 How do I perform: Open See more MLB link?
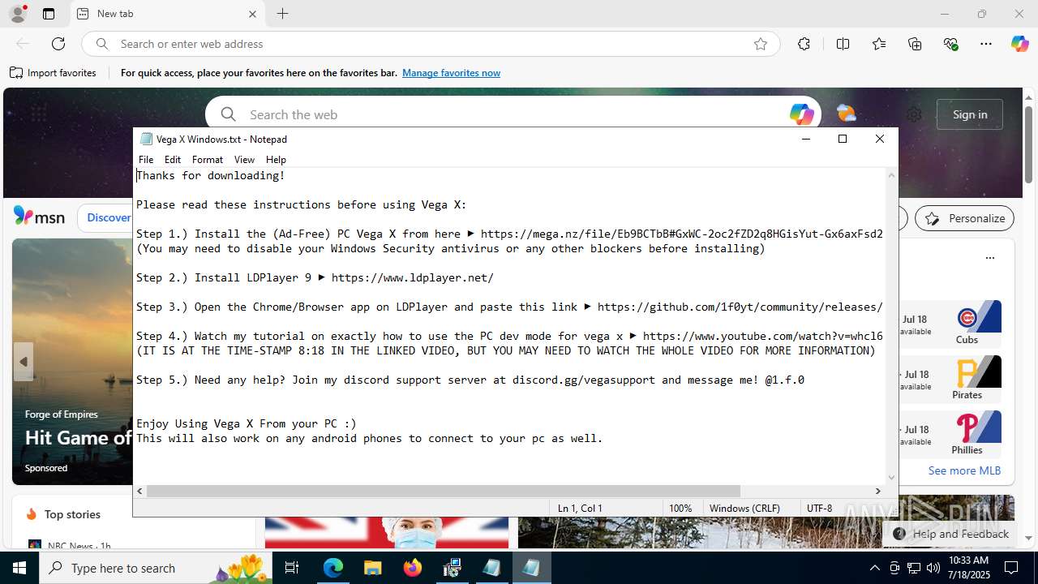(x=964, y=470)
